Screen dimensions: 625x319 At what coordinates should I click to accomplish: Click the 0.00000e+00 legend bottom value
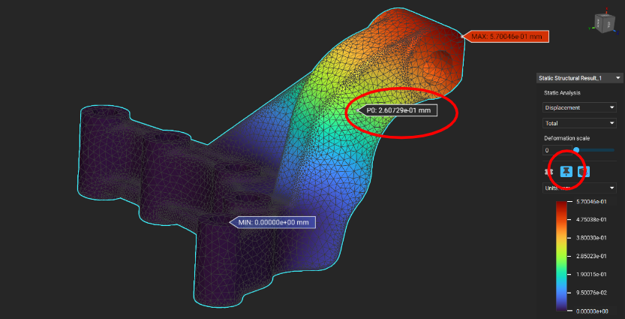[x=591, y=311]
